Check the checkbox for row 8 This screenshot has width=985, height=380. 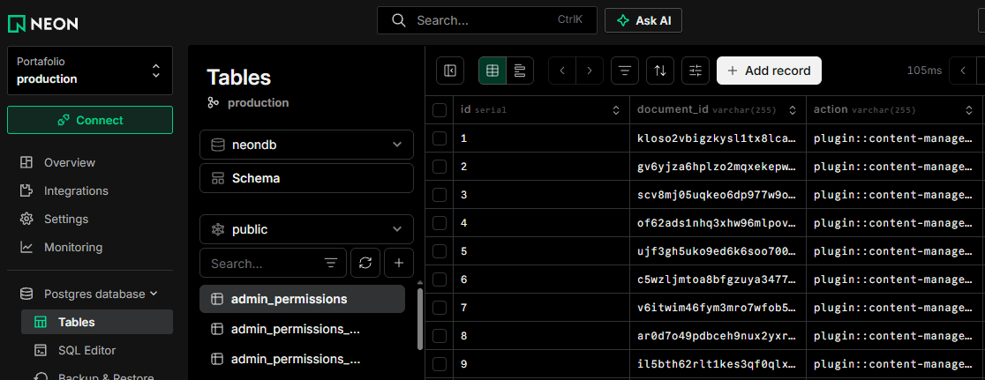440,336
